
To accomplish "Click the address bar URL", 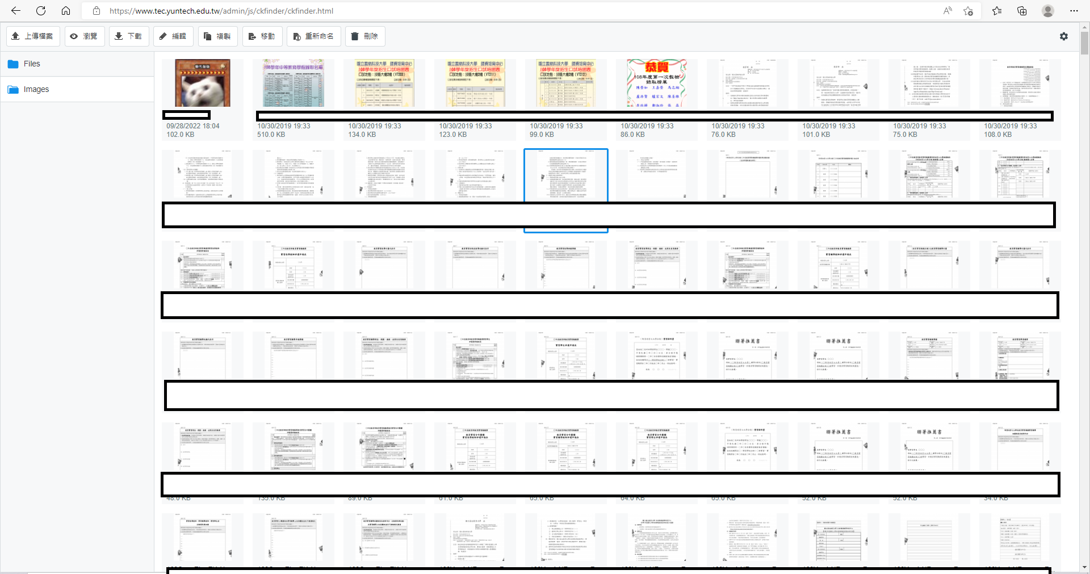I will pos(221,11).
